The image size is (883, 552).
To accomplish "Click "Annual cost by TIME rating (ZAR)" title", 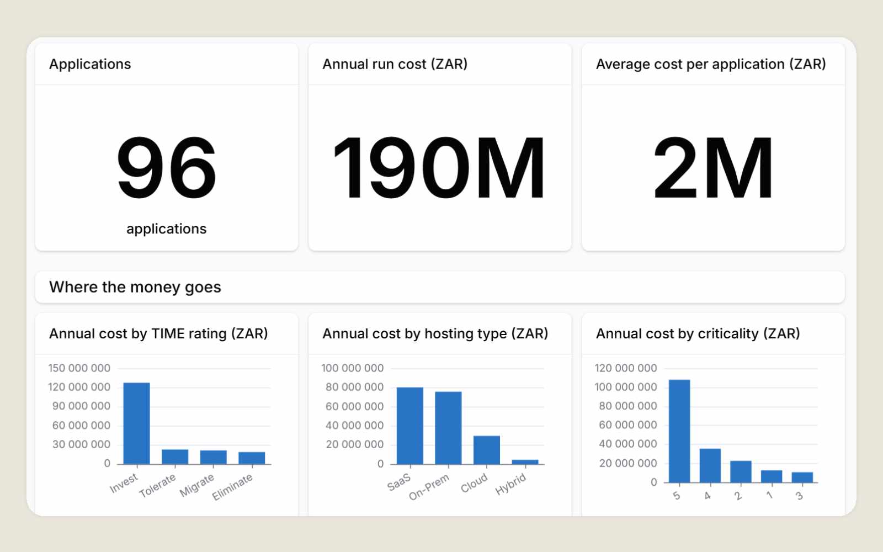I will pos(158,333).
